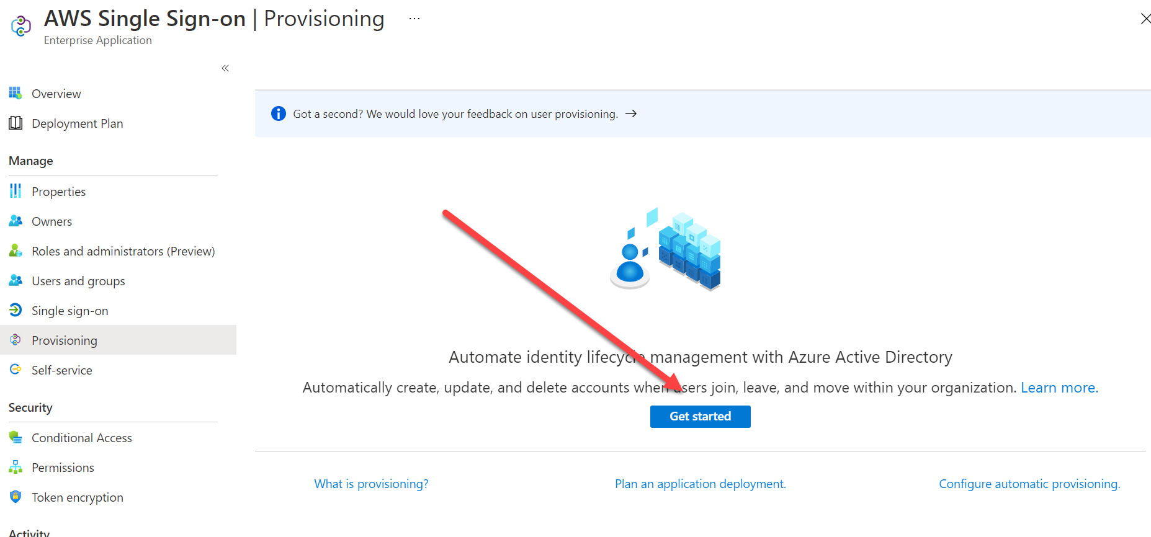
Task: Click the Permissions hierarchy icon
Action: click(x=16, y=467)
